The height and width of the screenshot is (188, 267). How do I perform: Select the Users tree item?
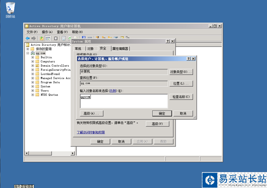(45, 91)
